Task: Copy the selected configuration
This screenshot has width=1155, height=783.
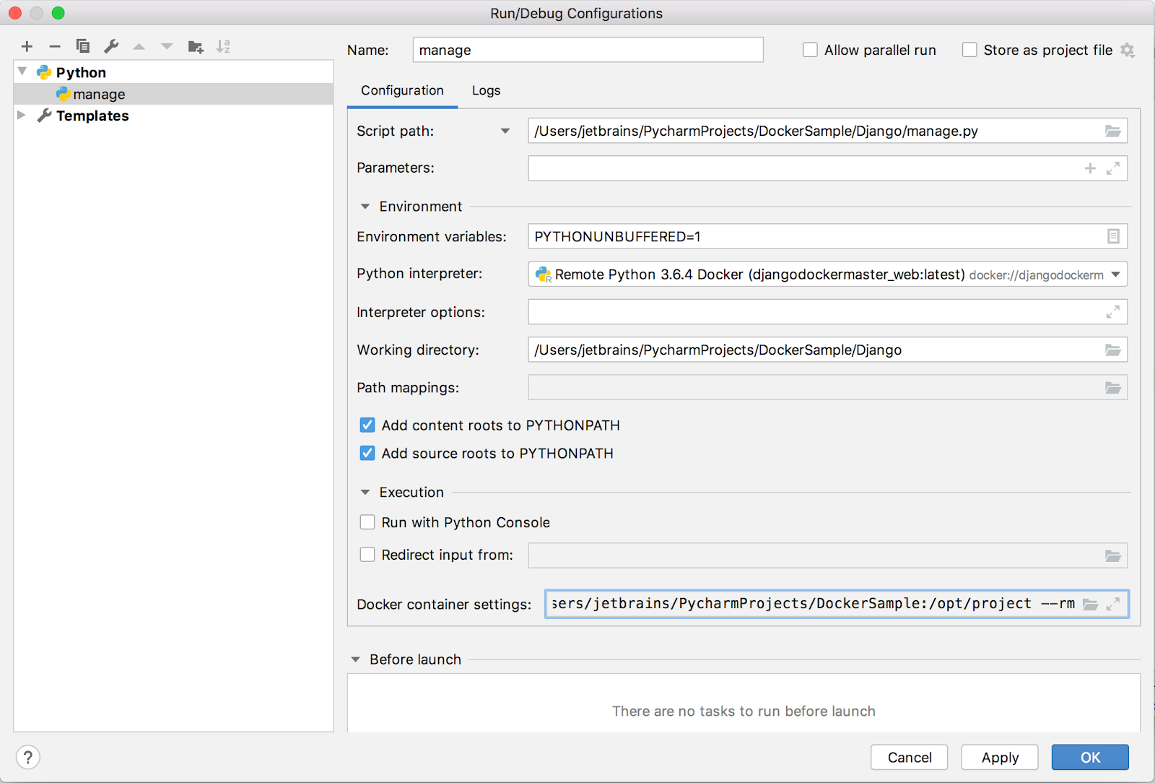Action: point(83,46)
